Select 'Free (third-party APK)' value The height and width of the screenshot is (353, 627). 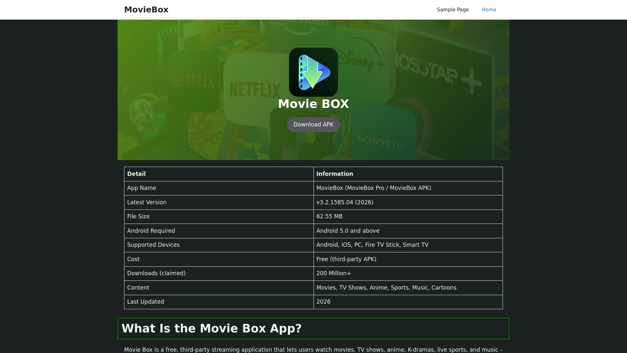coord(408,259)
